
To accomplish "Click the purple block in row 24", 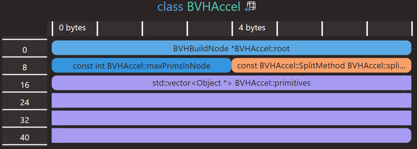I will click(231, 101).
